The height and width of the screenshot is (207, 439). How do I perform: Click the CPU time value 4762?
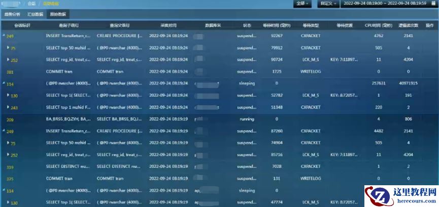coord(379,36)
